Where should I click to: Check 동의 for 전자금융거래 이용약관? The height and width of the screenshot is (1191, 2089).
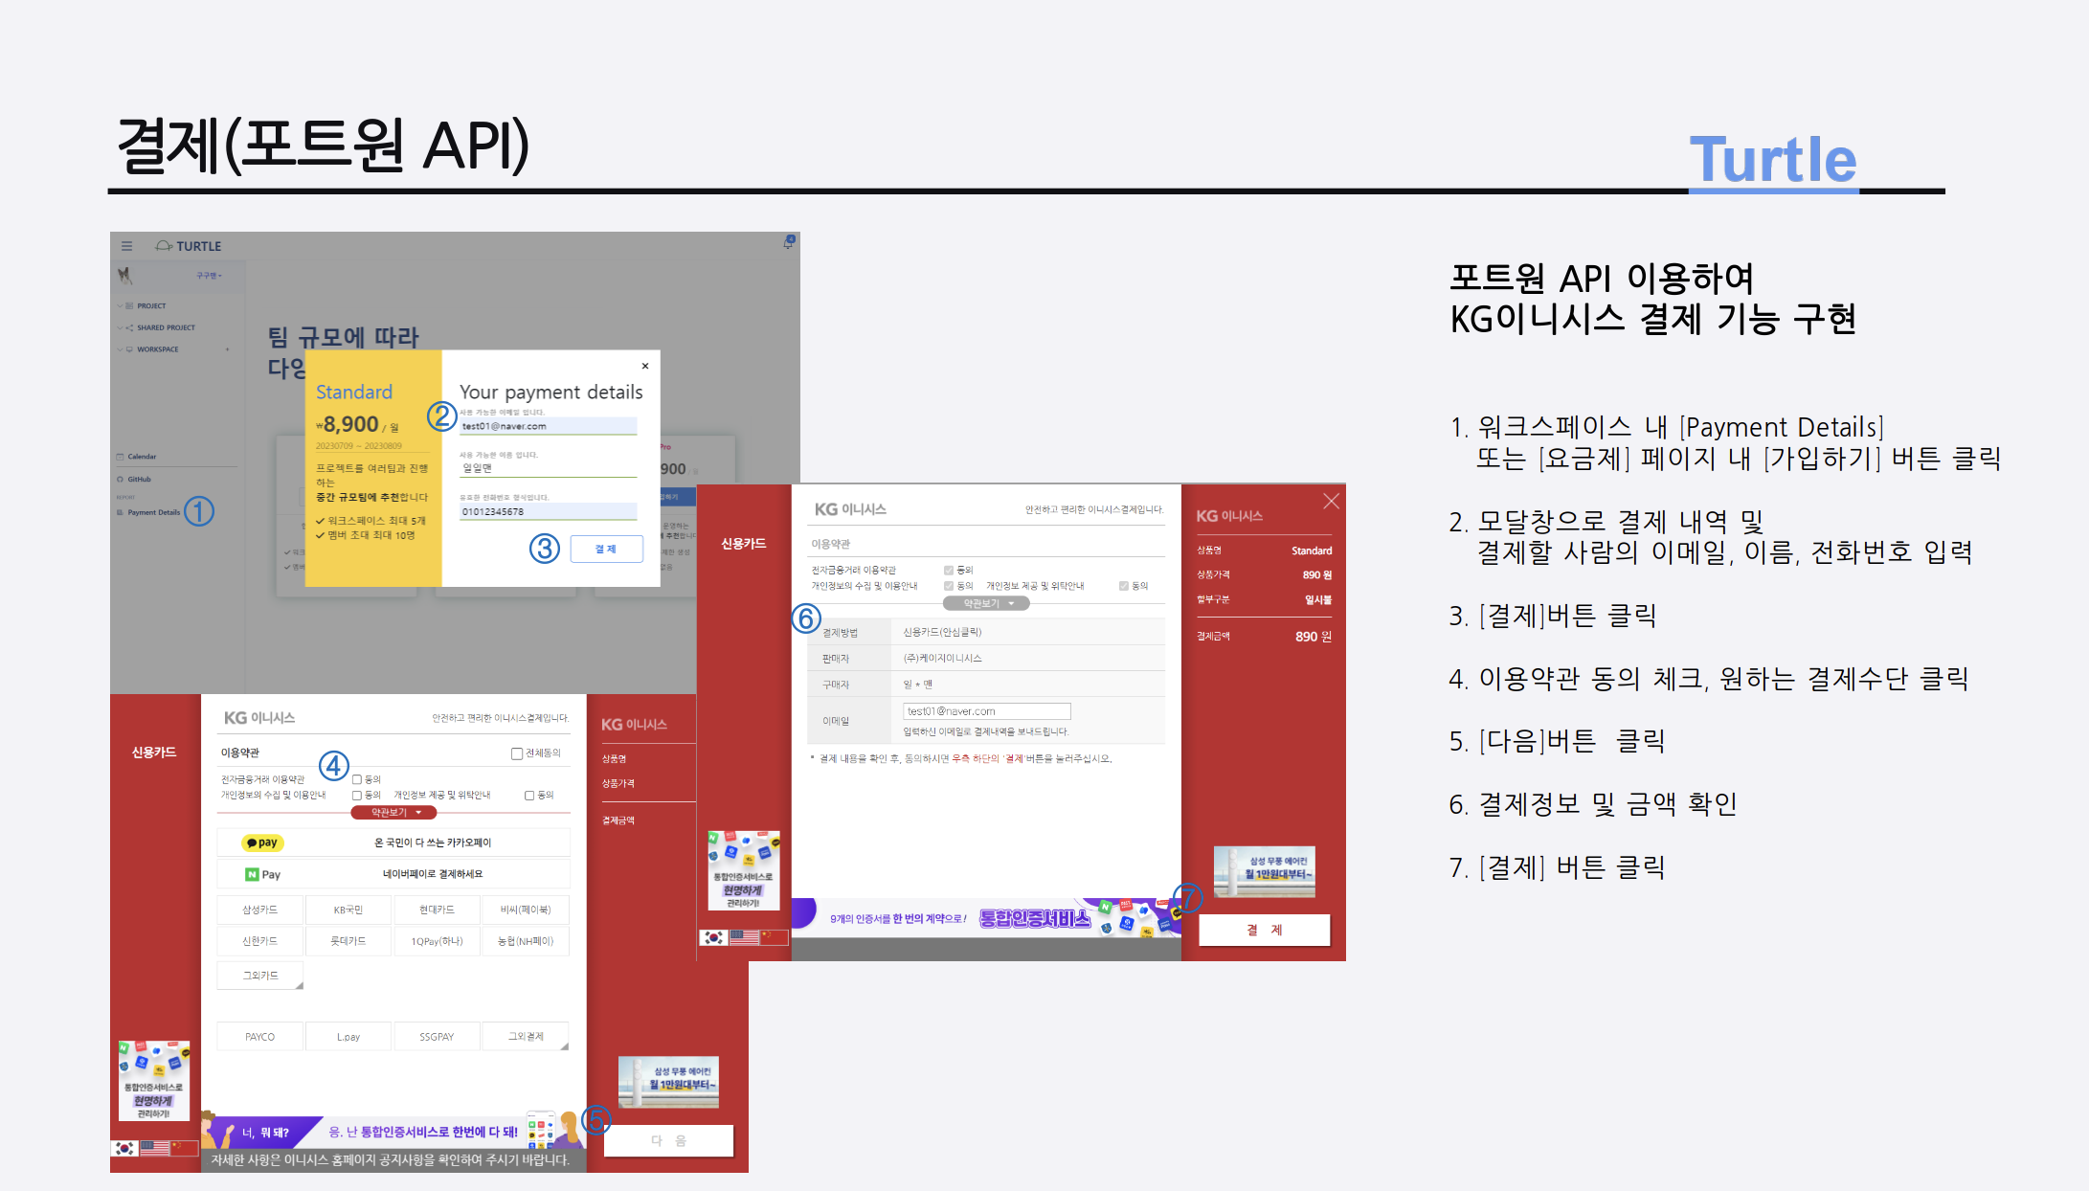(x=356, y=779)
